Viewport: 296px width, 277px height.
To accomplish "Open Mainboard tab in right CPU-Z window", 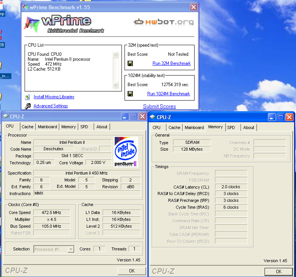I will 194,127.
